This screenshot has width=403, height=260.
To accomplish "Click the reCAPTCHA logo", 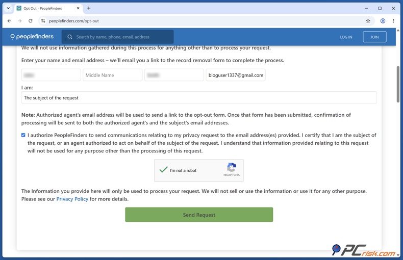I will (232, 167).
